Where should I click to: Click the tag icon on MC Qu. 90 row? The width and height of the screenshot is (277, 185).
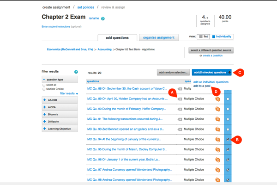click(x=180, y=109)
